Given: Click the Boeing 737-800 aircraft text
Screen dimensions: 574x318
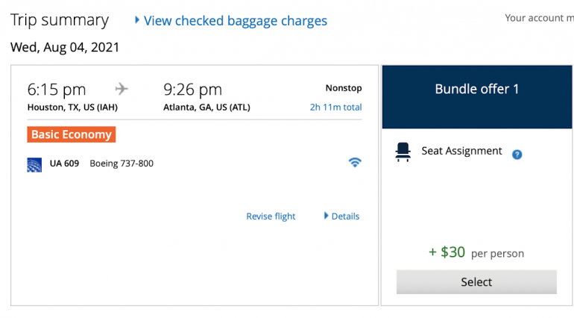Looking at the screenshot, I should tap(122, 163).
